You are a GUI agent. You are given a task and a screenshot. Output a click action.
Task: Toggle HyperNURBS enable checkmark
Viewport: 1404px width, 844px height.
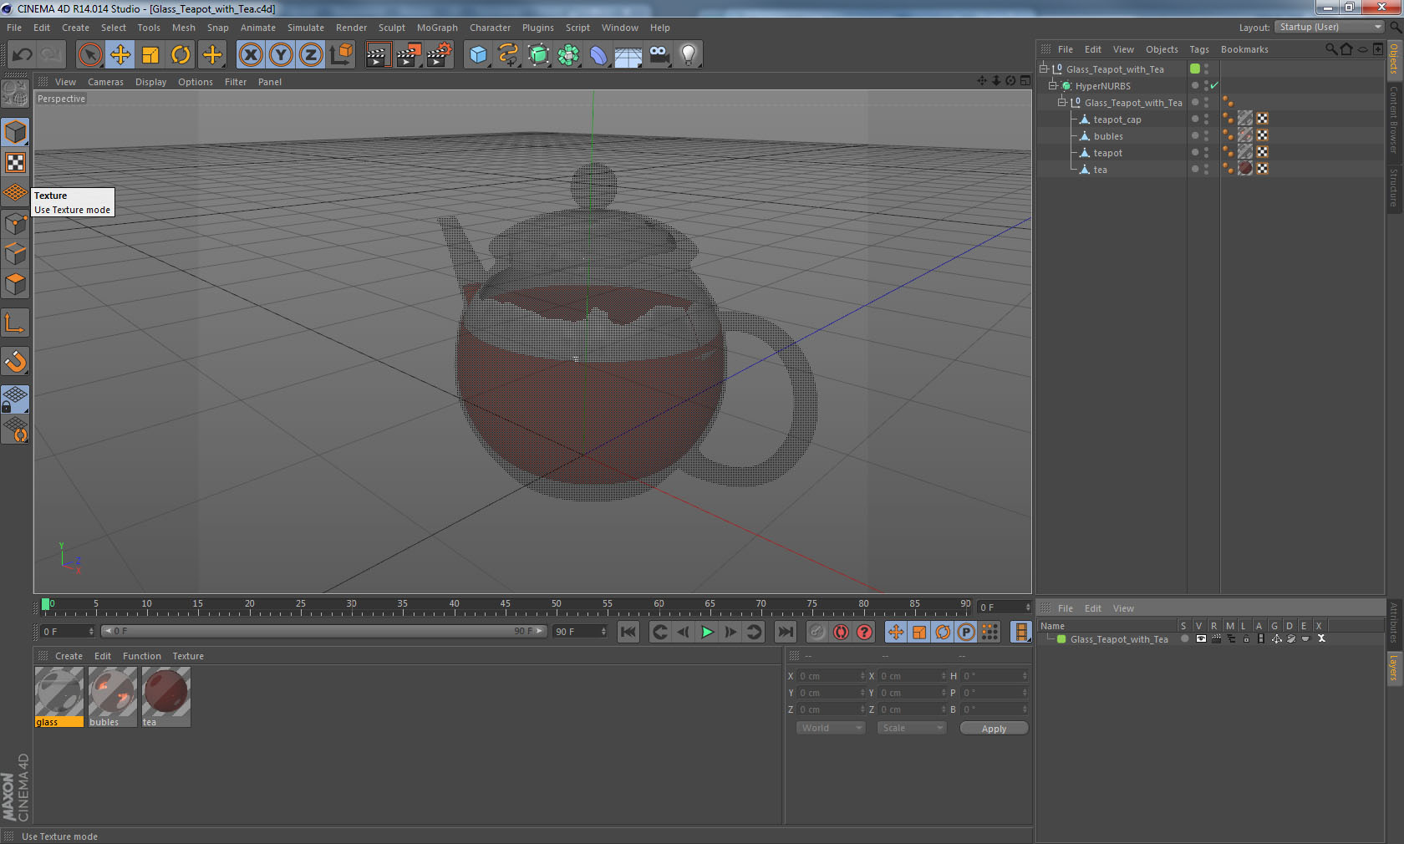click(1214, 85)
